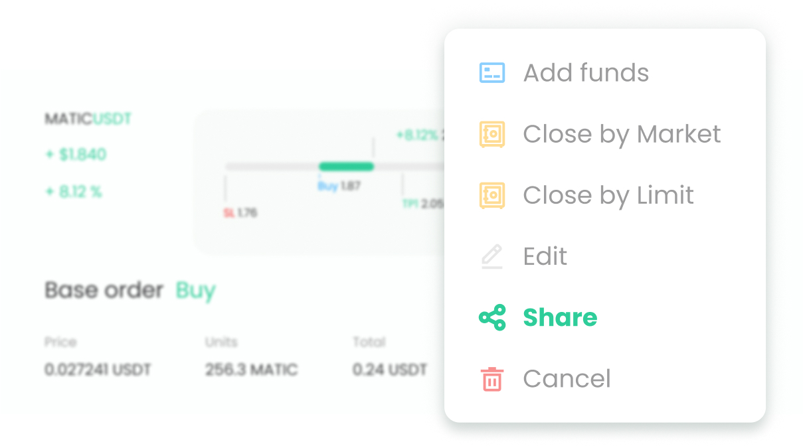The width and height of the screenshot is (803, 448).
Task: Click the Edit pencil icon
Action: tap(492, 256)
